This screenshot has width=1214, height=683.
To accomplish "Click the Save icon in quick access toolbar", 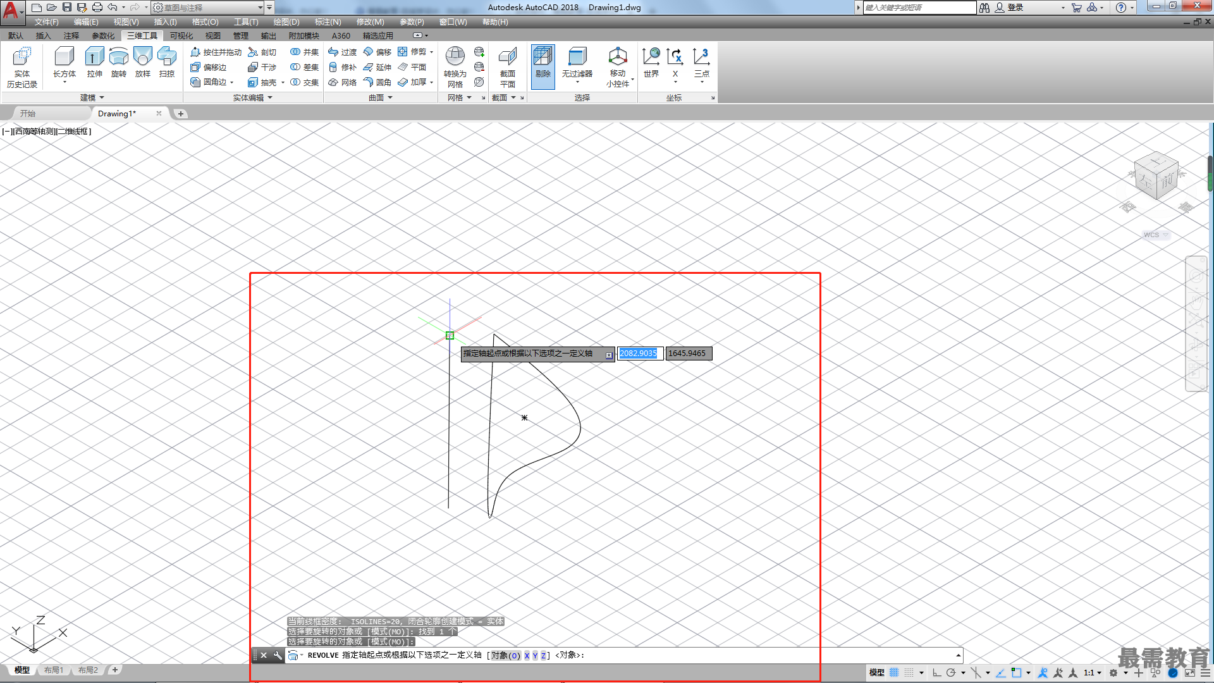I will click(x=67, y=8).
